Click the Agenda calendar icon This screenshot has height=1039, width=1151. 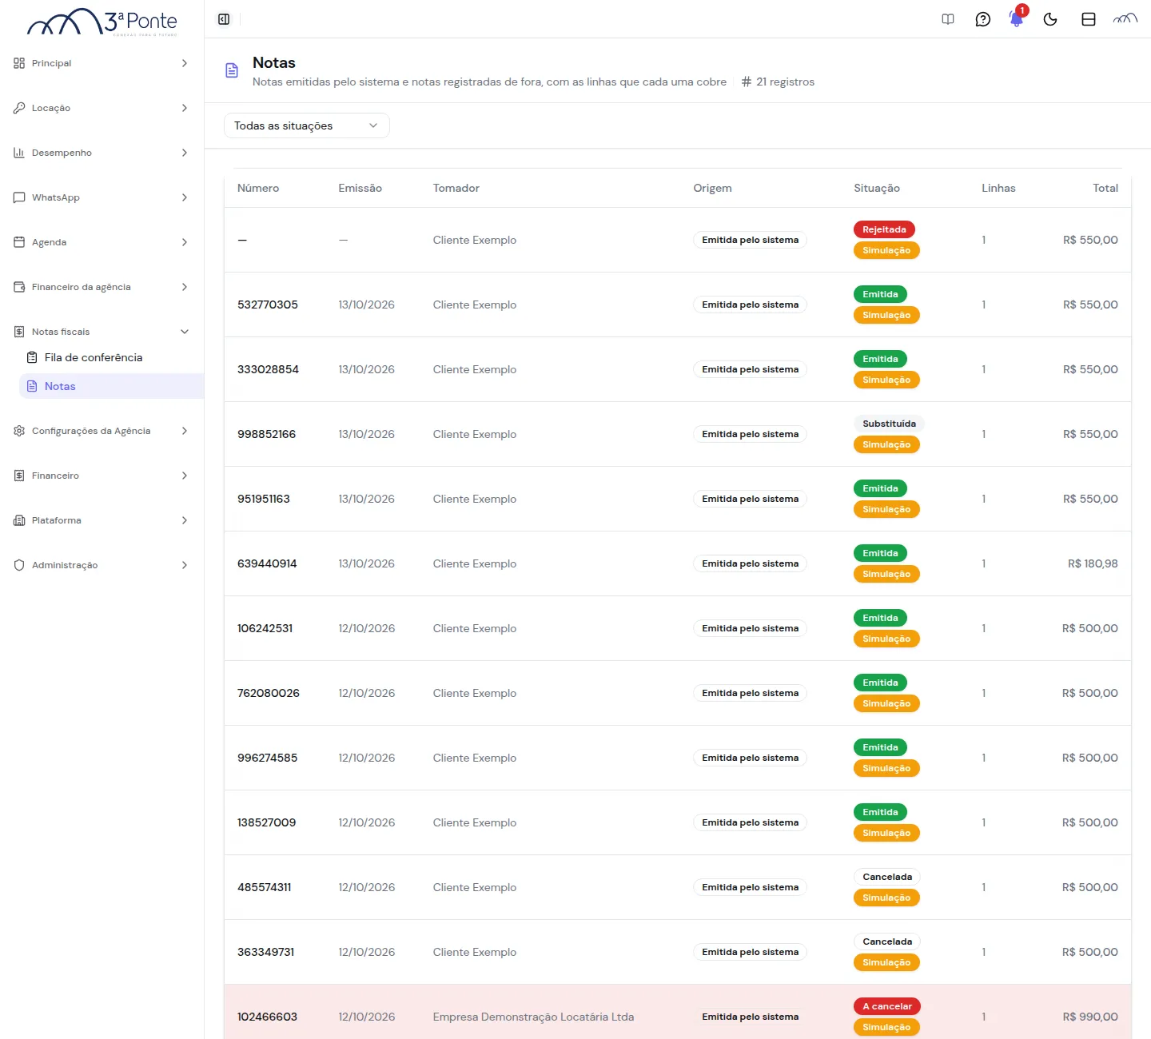(x=19, y=242)
